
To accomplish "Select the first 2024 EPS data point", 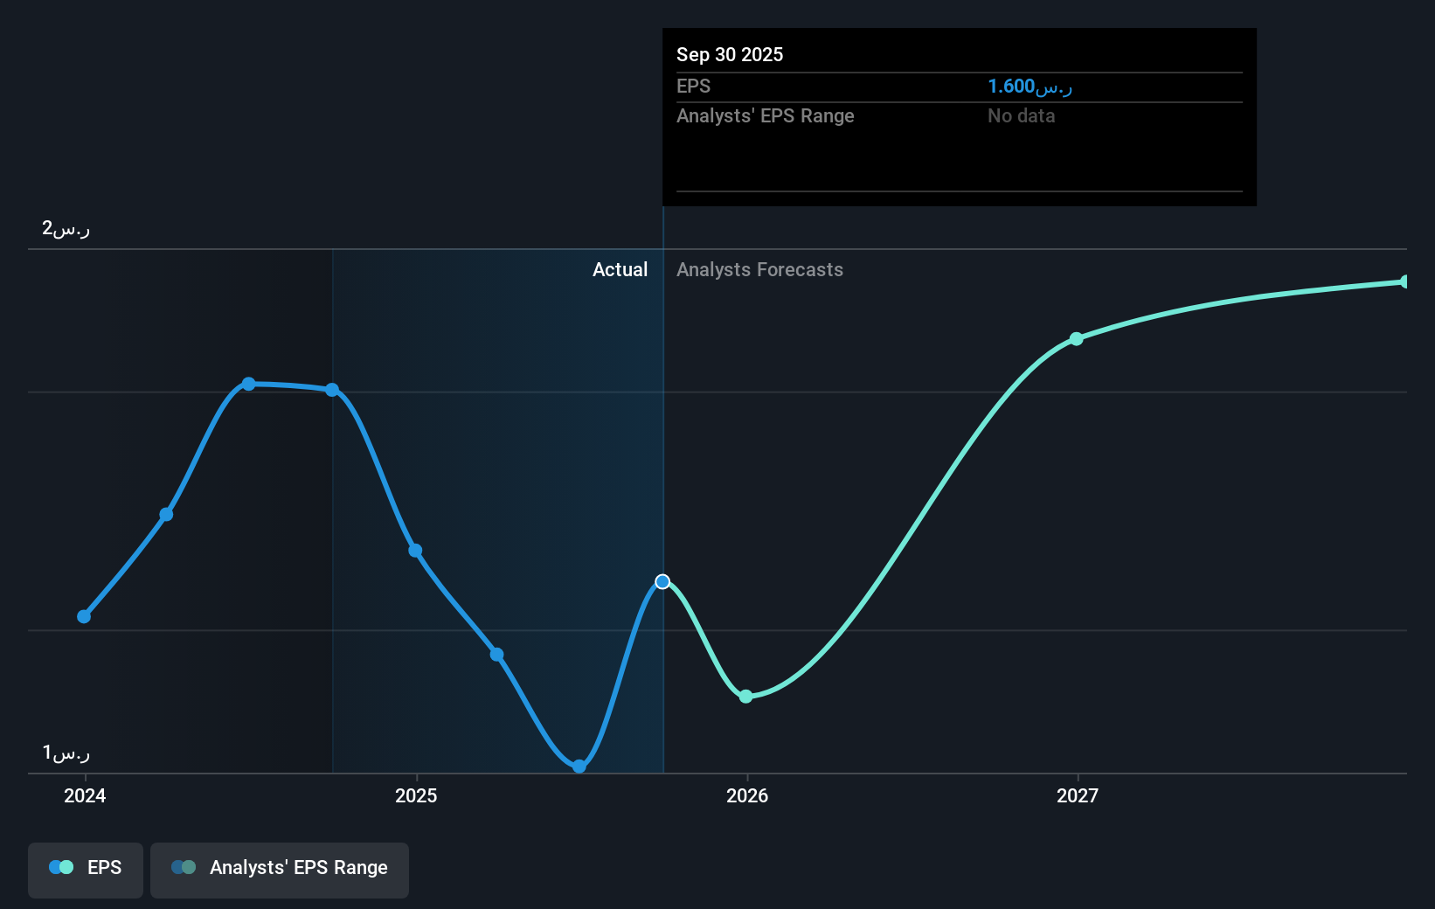I will point(84,616).
